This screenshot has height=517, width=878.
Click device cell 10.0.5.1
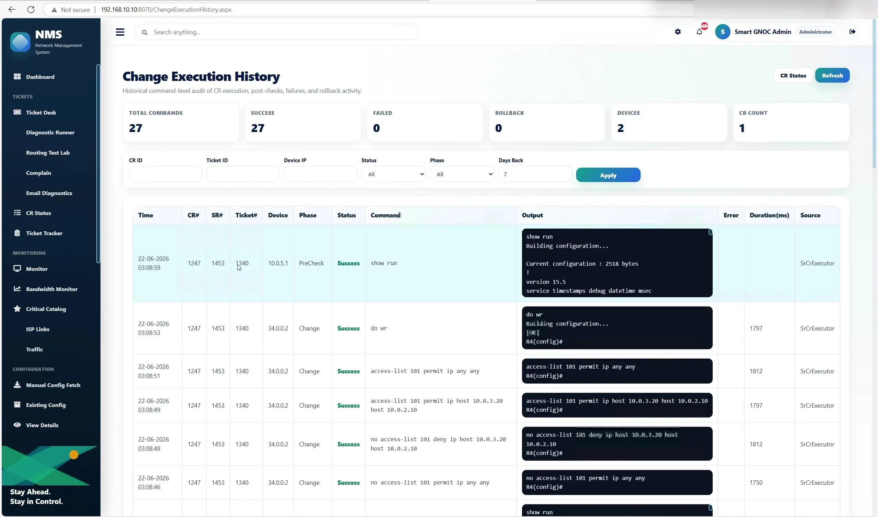tap(278, 263)
